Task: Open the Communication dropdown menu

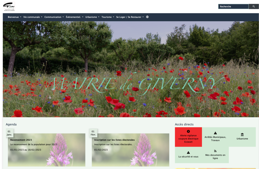Action: tap(54, 17)
